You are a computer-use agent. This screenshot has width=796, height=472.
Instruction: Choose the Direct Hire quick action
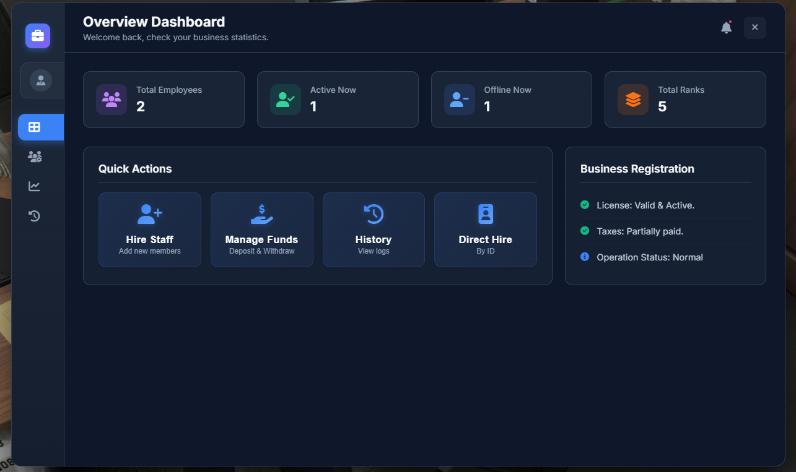486,230
